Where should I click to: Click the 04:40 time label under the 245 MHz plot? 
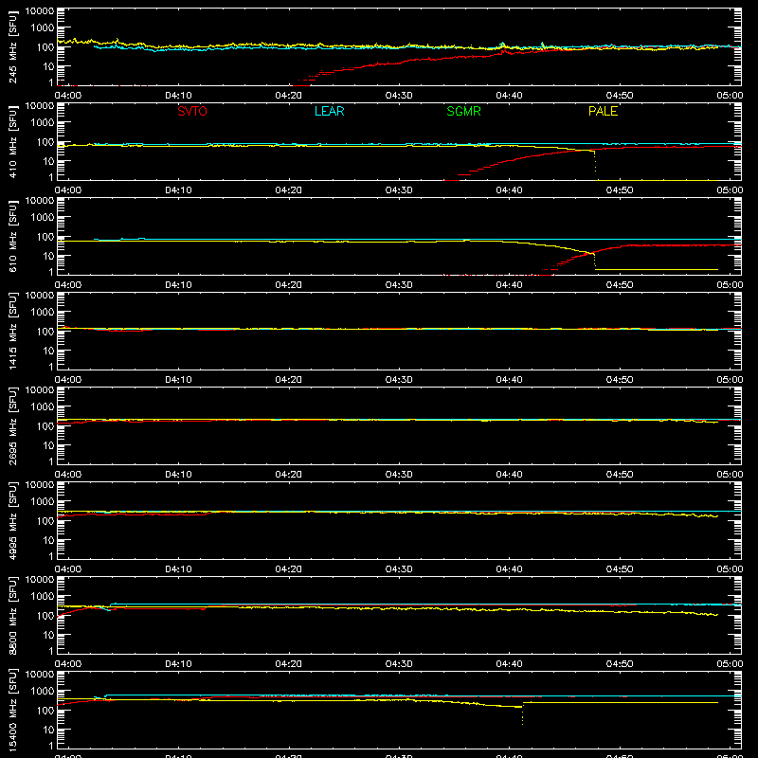[509, 96]
